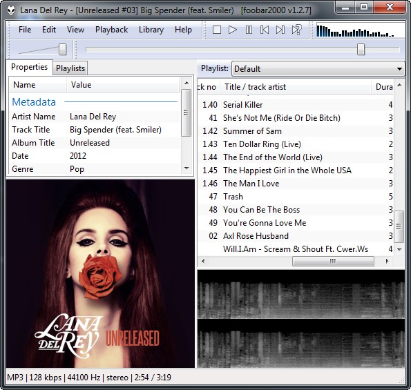This screenshot has width=411, height=390.
Task: Click the Album Title value Unreleased
Action: click(90, 143)
